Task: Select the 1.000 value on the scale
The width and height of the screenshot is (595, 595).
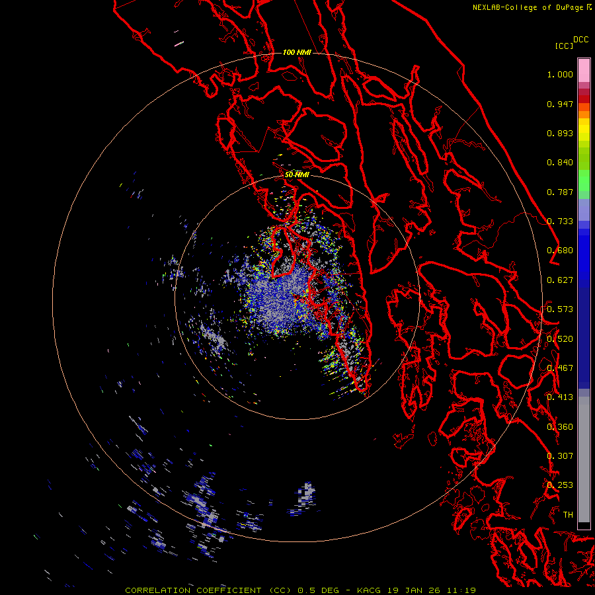Action: tap(560, 74)
